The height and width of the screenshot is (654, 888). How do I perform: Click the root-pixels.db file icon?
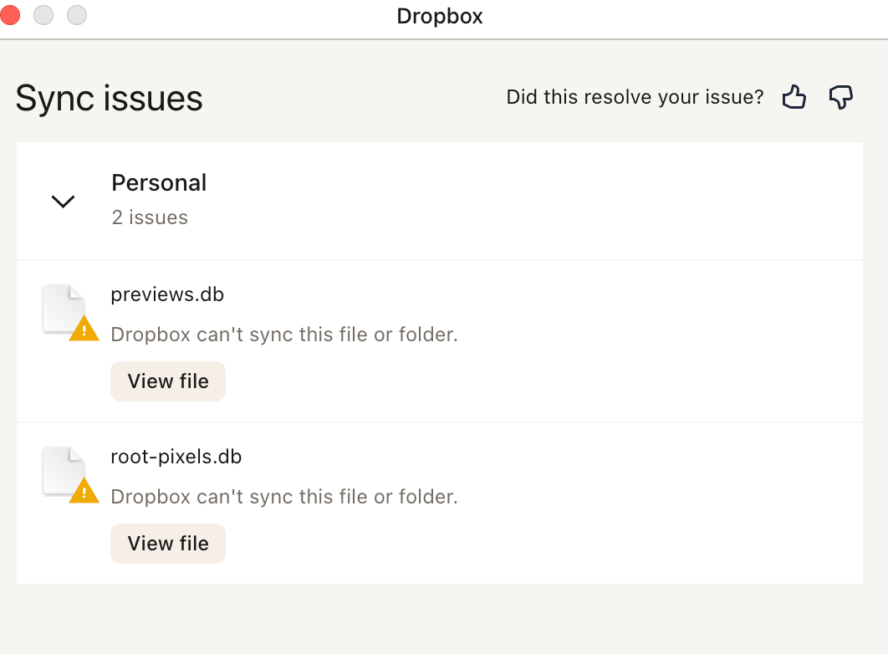[64, 472]
